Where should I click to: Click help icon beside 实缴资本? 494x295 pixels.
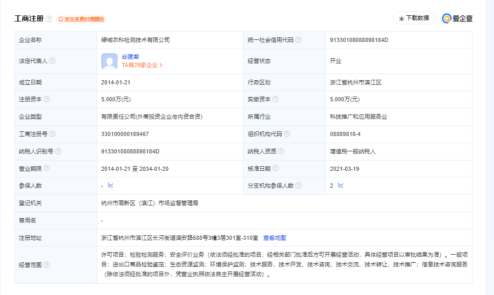tap(275, 99)
